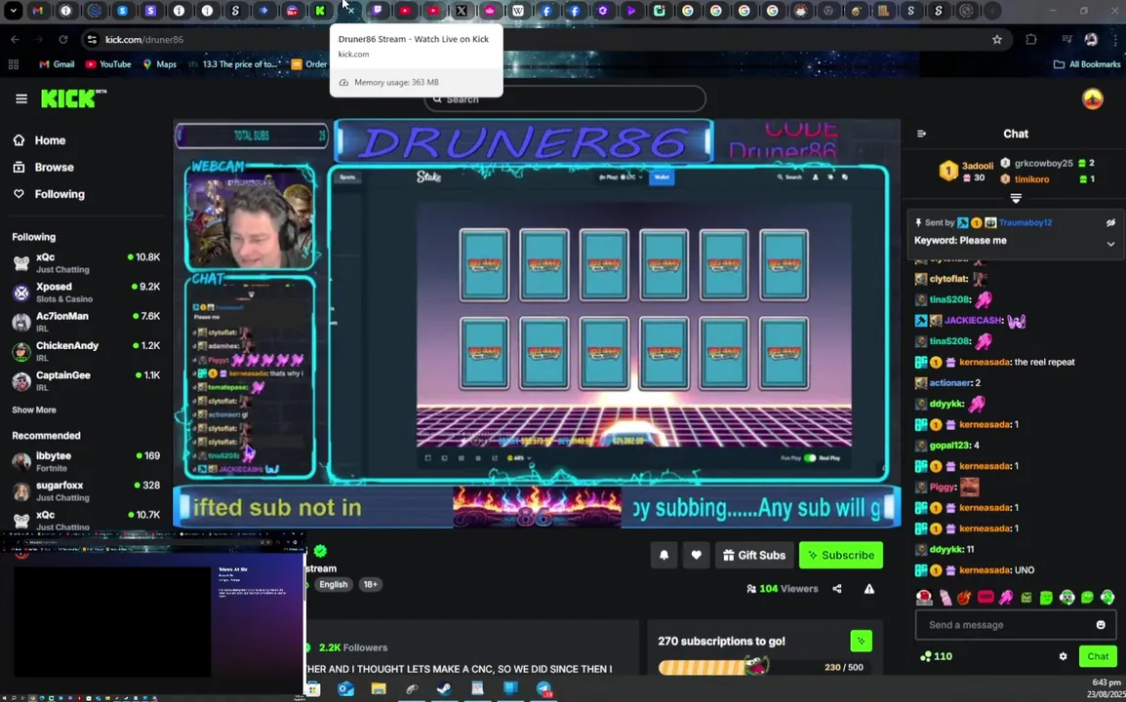The width and height of the screenshot is (1126, 702).
Task: Open the emoji picker in the message box
Action: (1101, 624)
